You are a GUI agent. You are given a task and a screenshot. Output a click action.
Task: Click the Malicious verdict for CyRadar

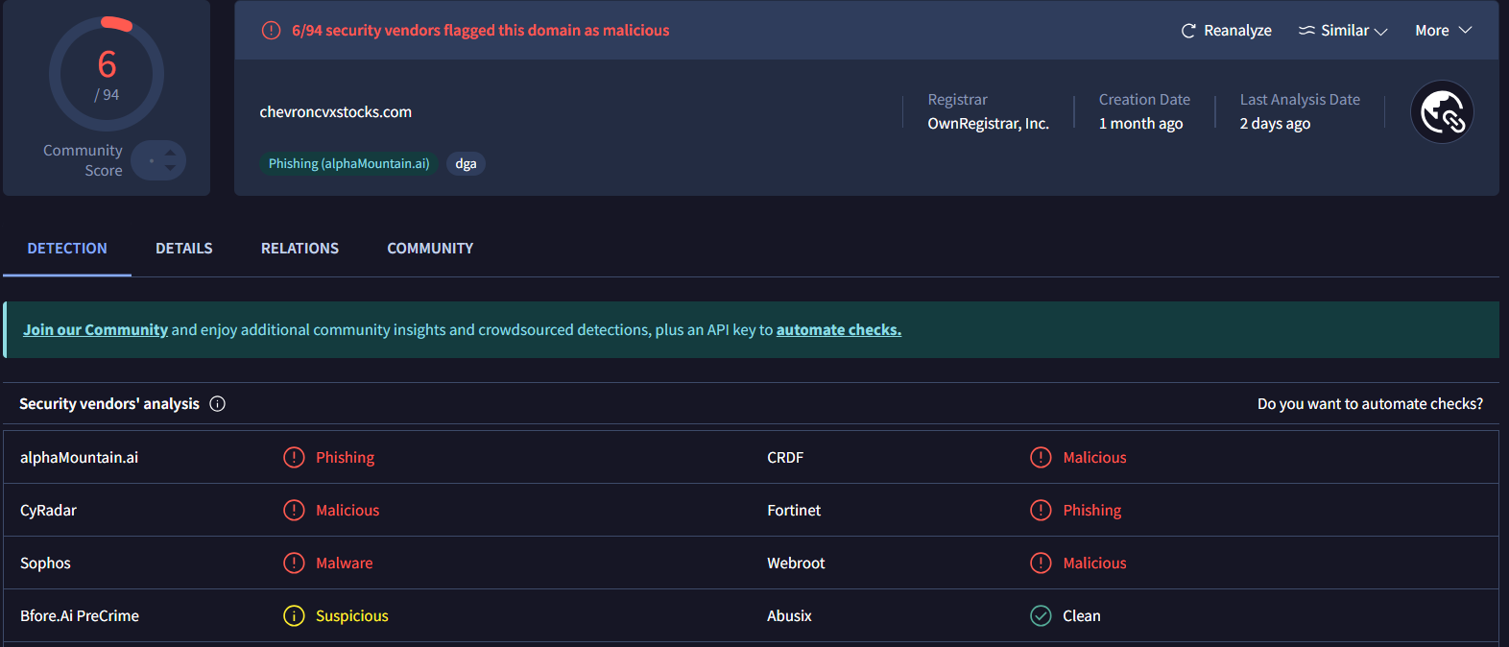[x=347, y=511]
